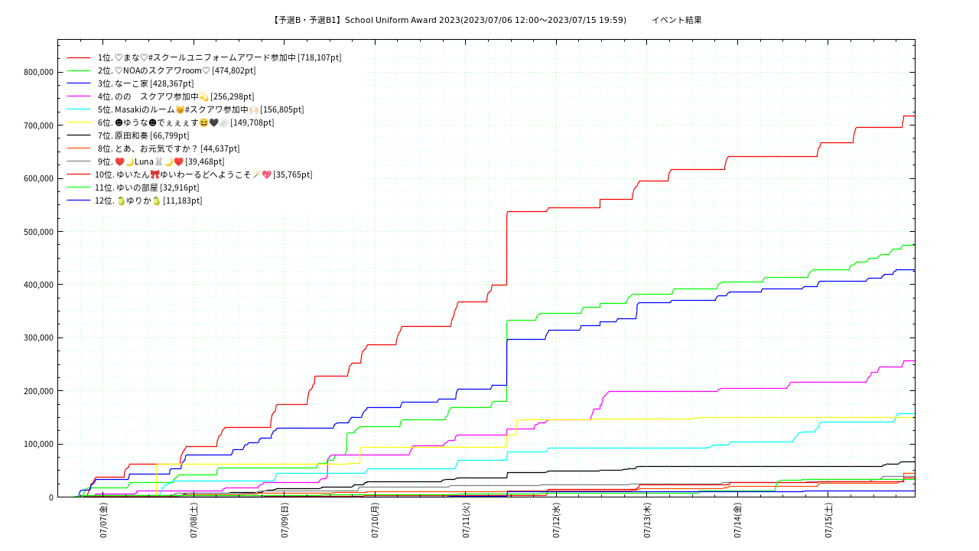This screenshot has width=979, height=551.
Task: Click the y-axis label 200,000
Action: (38, 391)
